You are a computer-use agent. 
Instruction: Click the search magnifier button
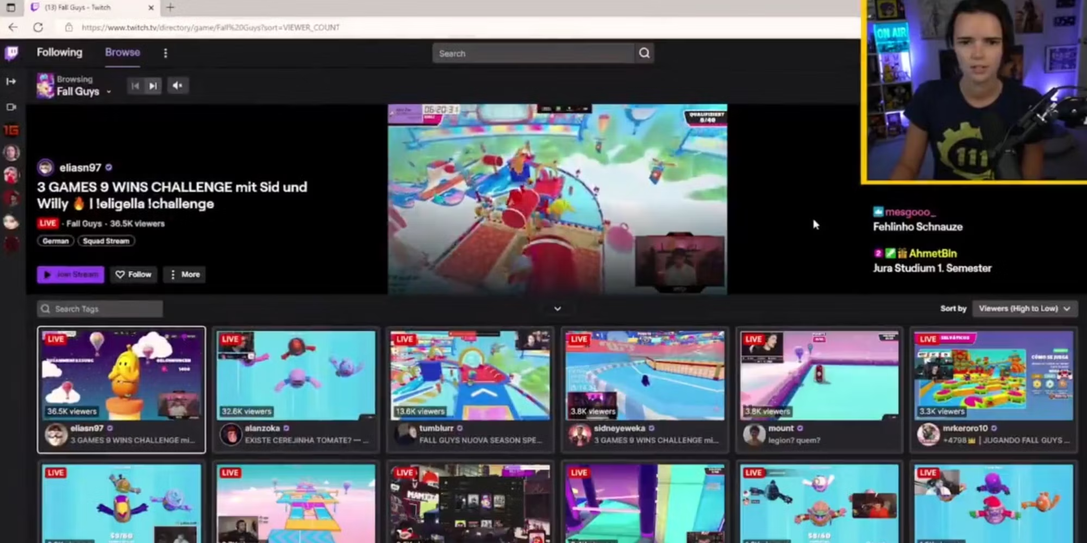tap(644, 53)
